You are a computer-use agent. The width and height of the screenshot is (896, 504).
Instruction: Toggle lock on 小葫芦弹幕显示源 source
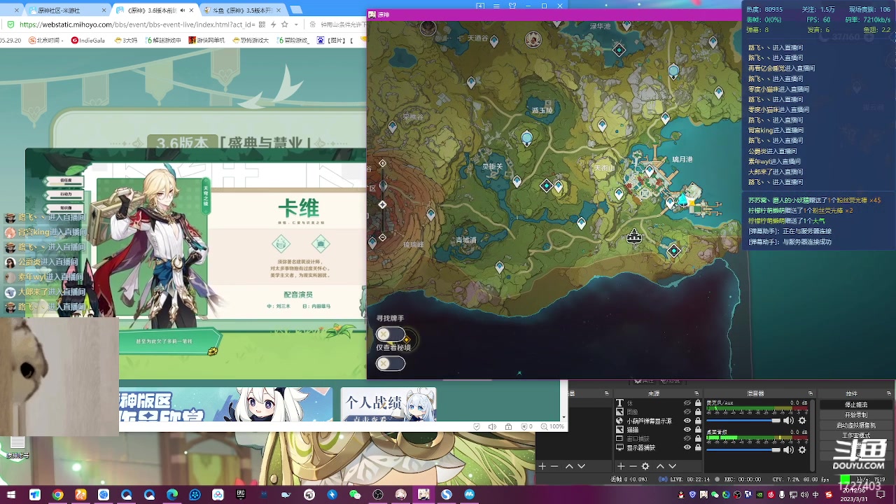698,421
